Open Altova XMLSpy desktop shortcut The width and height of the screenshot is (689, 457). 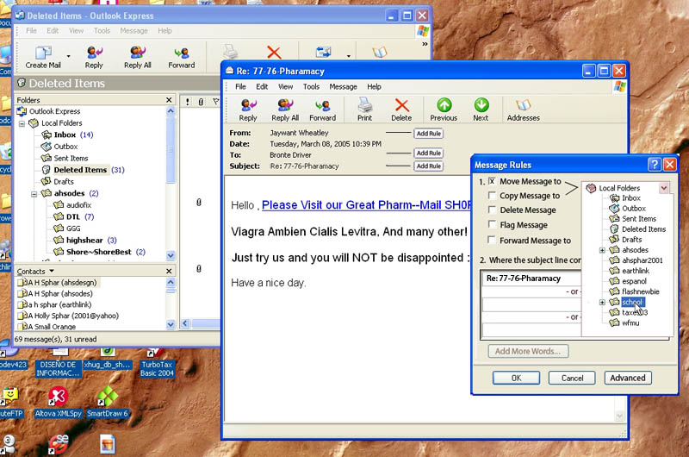point(58,402)
